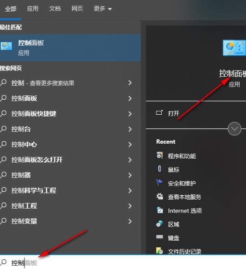The image size is (246, 269).
Task: Click 打开 to open Control Panel
Action: (x=173, y=113)
